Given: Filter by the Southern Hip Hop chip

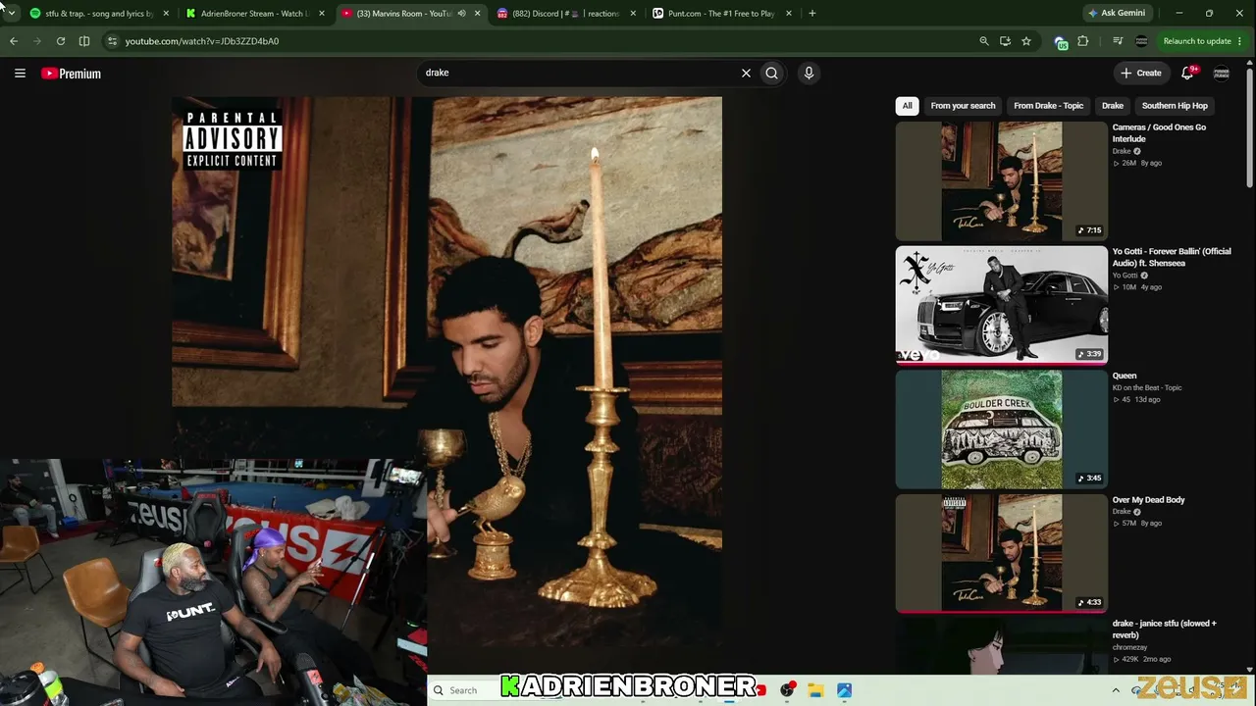Looking at the screenshot, I should pyautogui.click(x=1175, y=106).
